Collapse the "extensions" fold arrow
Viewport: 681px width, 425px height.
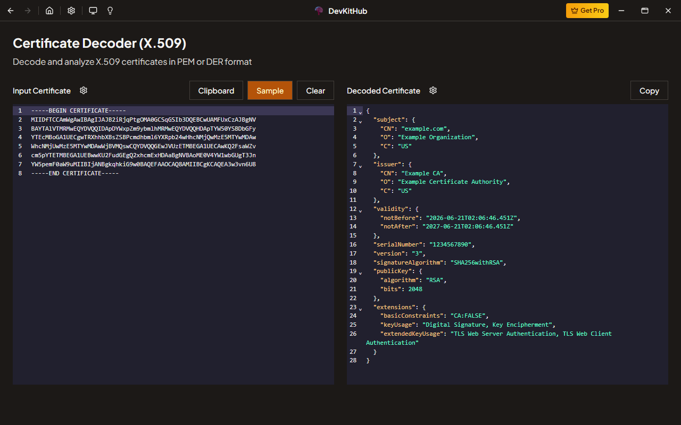(361, 308)
